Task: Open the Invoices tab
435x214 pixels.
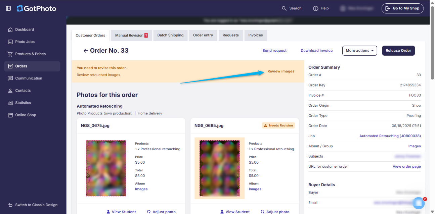Action: (256, 35)
